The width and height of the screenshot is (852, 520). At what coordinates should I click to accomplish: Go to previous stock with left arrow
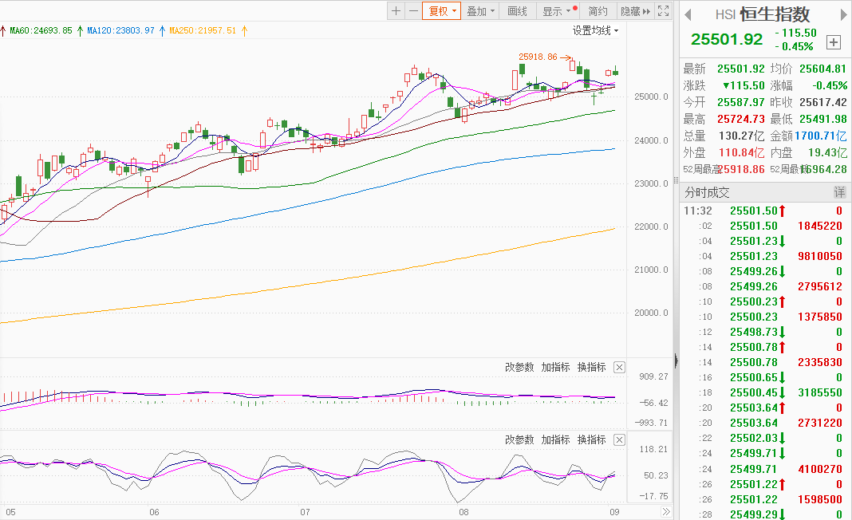tap(688, 14)
